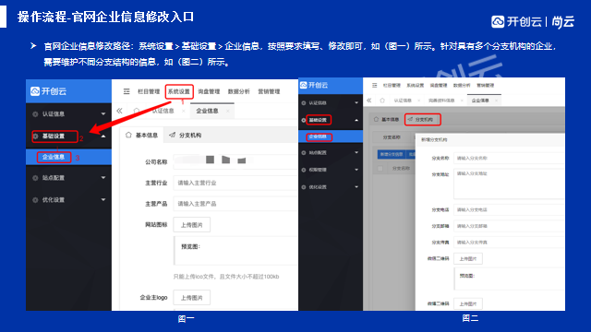
Task: Close the 企业信息 tab in 图二
Action: (496, 101)
